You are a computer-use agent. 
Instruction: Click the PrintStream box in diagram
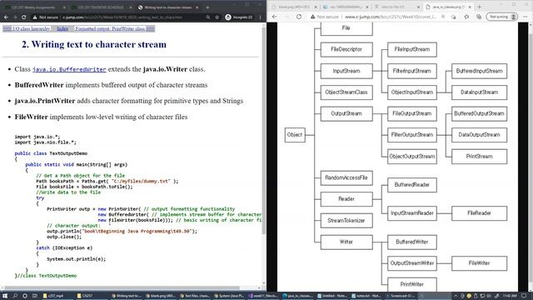480,157
